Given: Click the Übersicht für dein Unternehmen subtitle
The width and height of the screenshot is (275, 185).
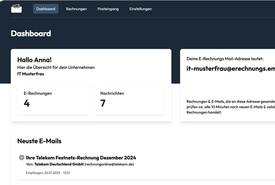Looking at the screenshot, I should [56, 68].
